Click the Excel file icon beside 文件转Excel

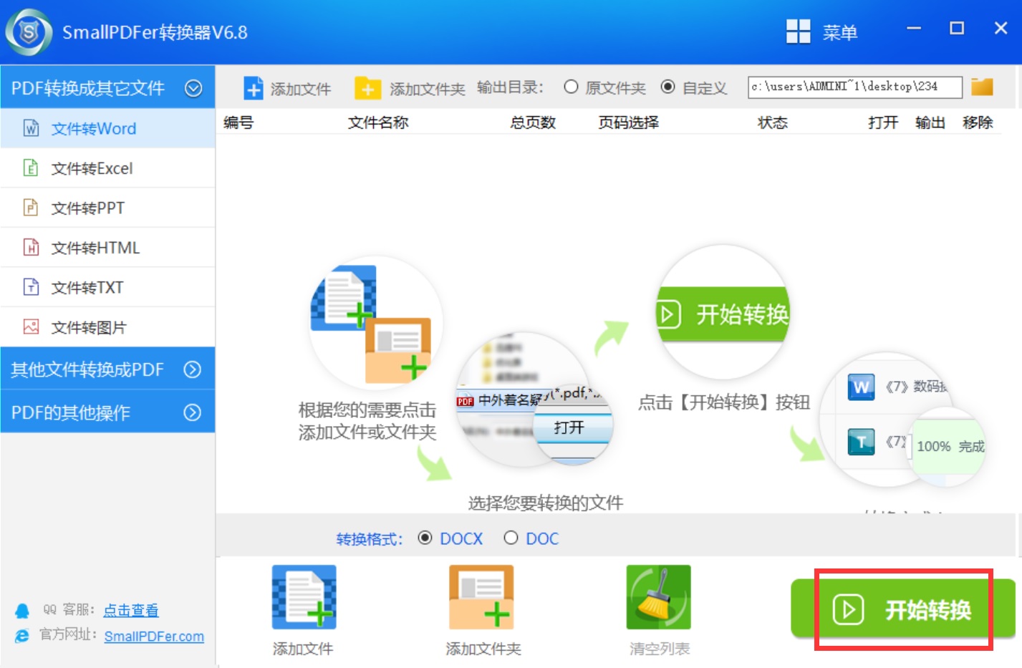31,168
